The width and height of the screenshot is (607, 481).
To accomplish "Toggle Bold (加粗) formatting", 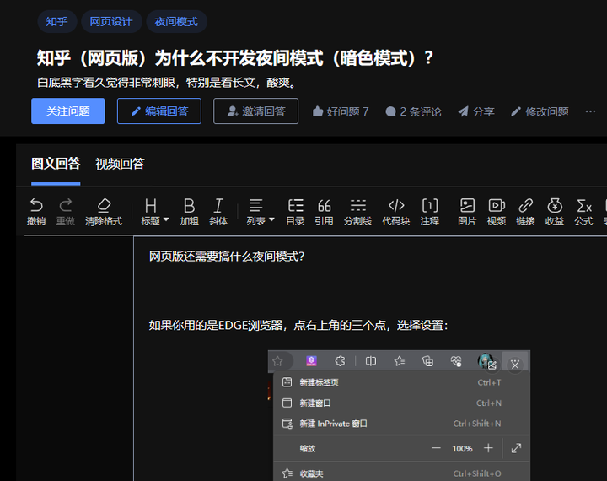I will (x=189, y=212).
